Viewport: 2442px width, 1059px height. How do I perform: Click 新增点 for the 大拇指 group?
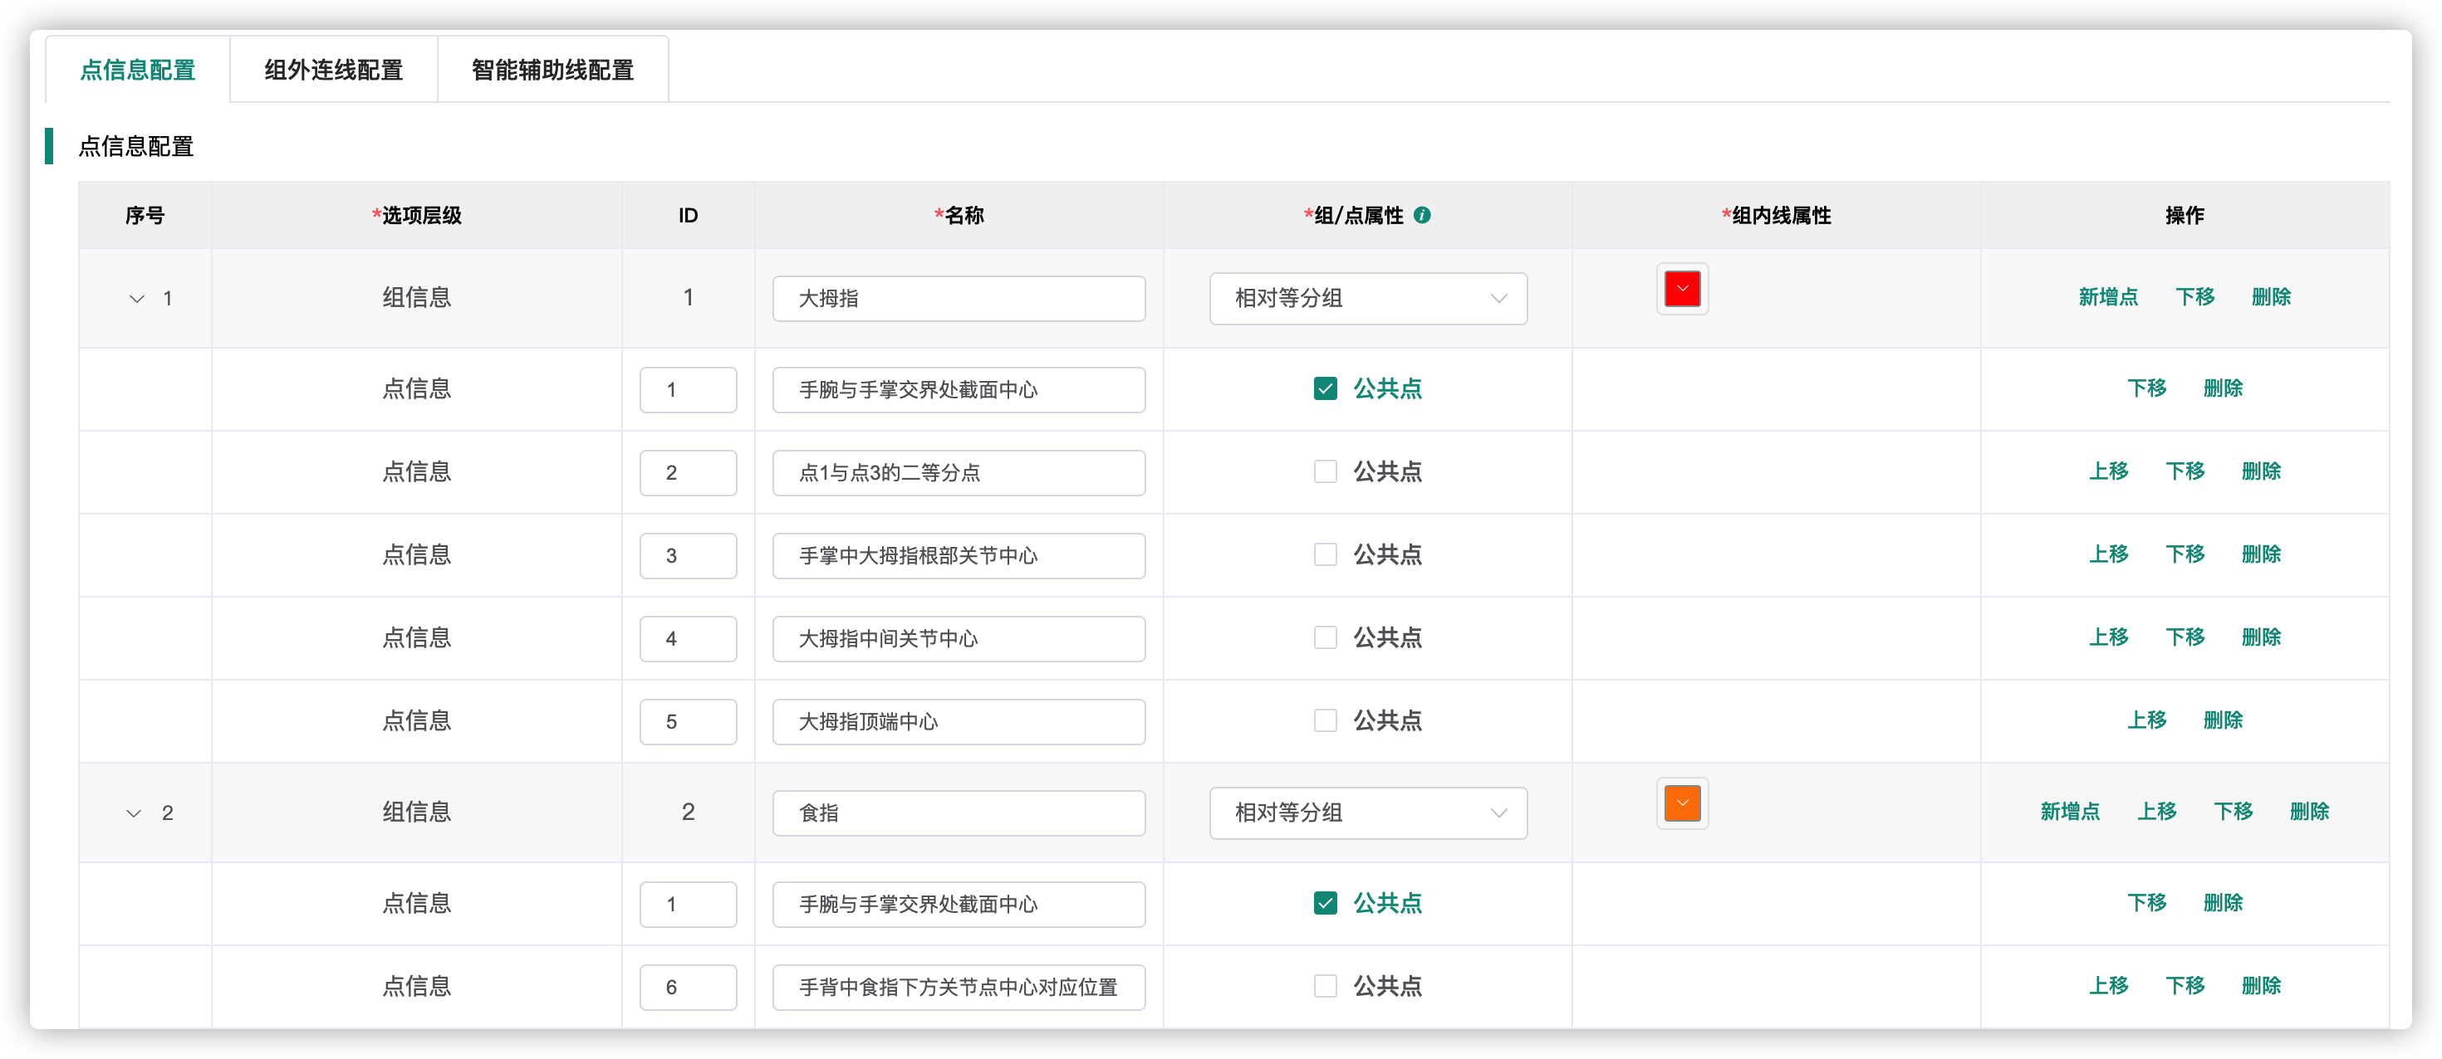pos(2107,296)
